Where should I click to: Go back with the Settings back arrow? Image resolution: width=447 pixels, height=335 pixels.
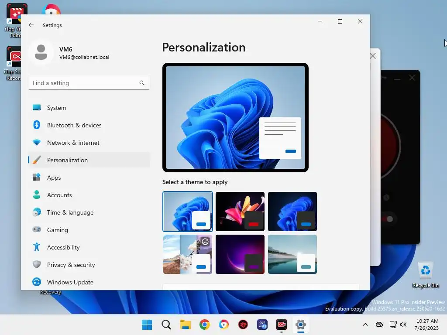pyautogui.click(x=31, y=25)
